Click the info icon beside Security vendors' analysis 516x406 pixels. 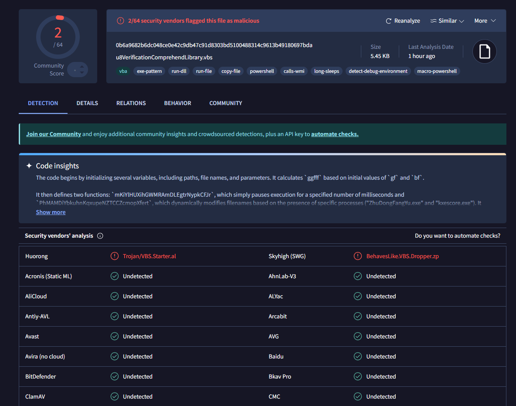100,236
